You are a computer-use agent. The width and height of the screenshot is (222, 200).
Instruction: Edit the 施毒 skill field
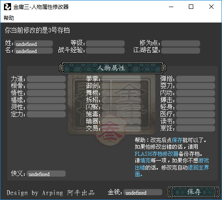[x=121, y=114]
